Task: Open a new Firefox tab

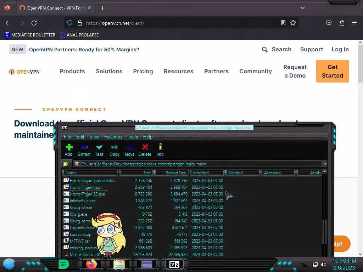Action: [102, 8]
